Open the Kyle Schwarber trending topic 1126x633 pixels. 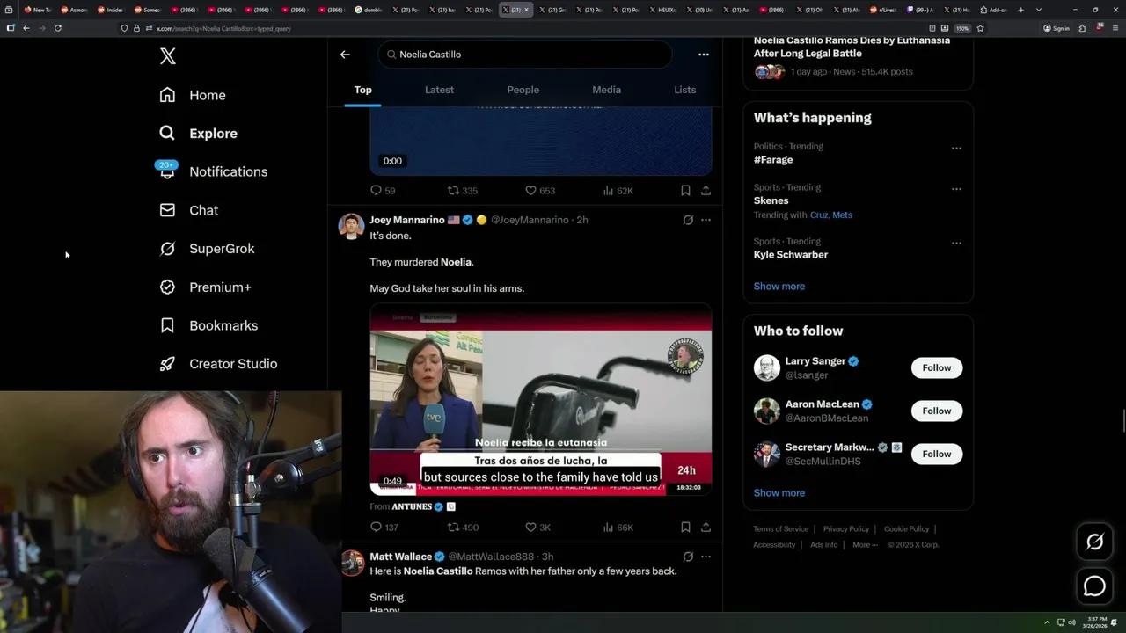pos(791,255)
